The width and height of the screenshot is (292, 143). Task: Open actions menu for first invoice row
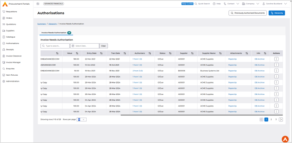[276, 59]
